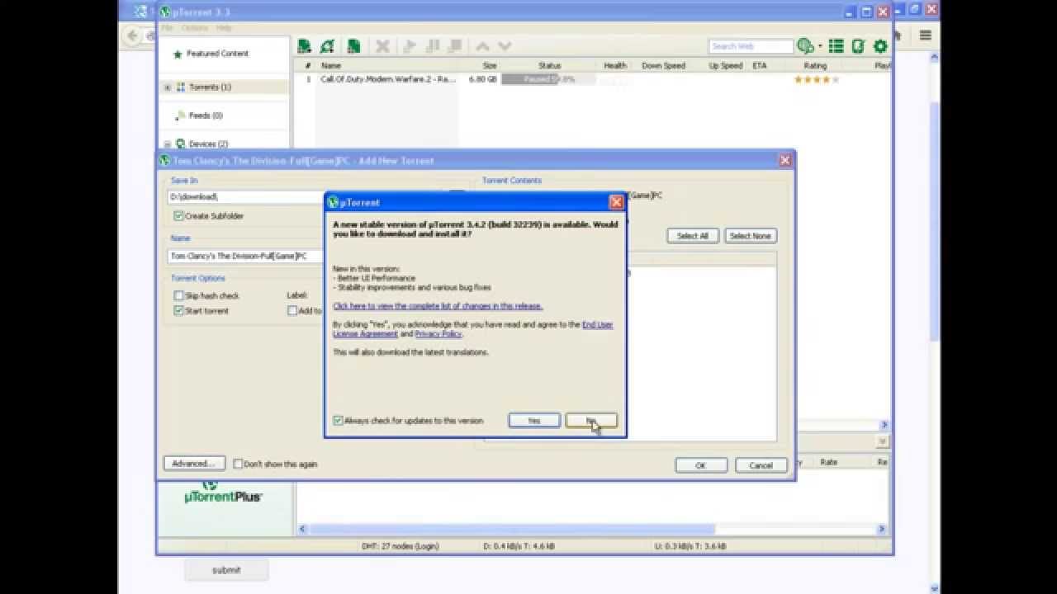Image resolution: width=1057 pixels, height=594 pixels.
Task: Click the Rating column header
Action: (x=815, y=66)
